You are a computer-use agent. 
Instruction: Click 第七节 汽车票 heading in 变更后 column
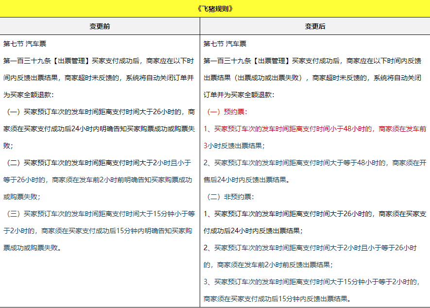225,44
